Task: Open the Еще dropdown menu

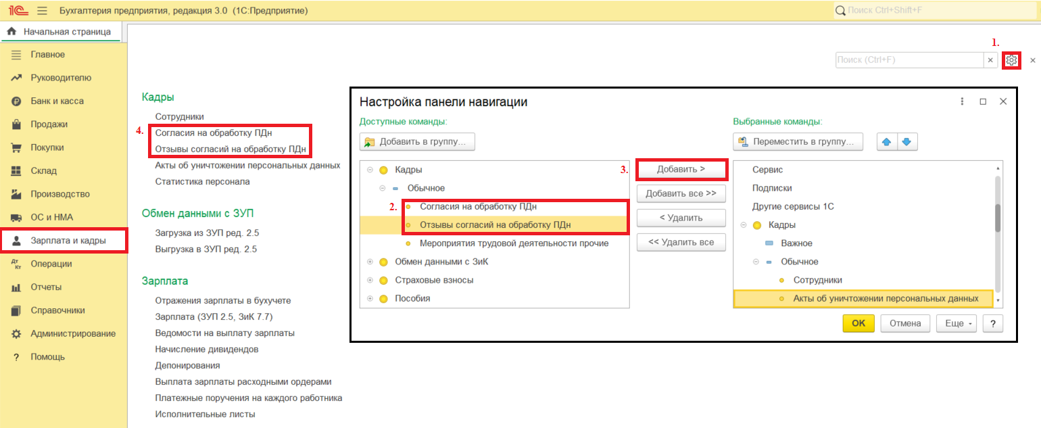Action: [x=957, y=323]
